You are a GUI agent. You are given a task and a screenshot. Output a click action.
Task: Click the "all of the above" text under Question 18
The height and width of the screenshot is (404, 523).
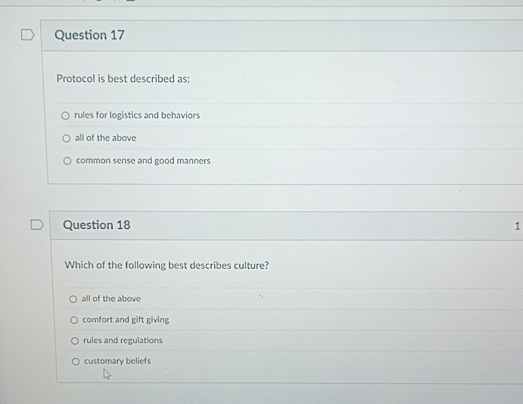(111, 298)
